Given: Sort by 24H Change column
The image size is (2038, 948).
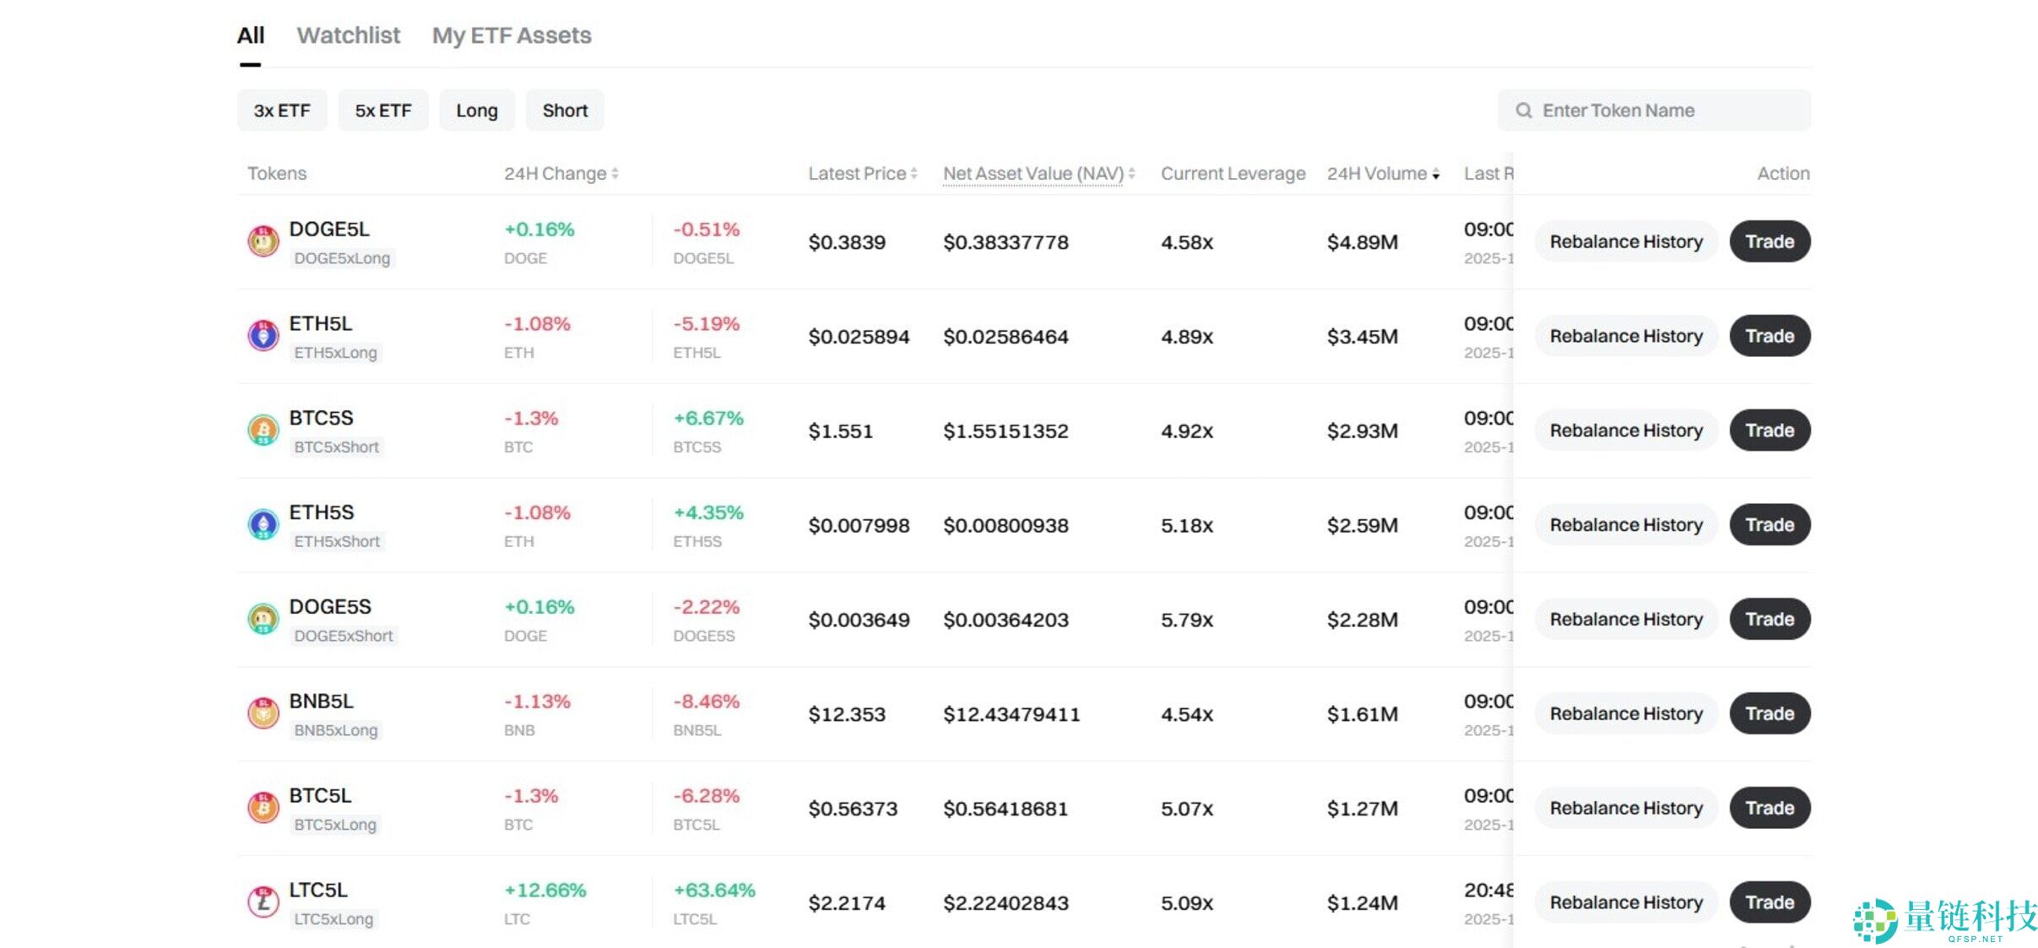Looking at the screenshot, I should [561, 174].
